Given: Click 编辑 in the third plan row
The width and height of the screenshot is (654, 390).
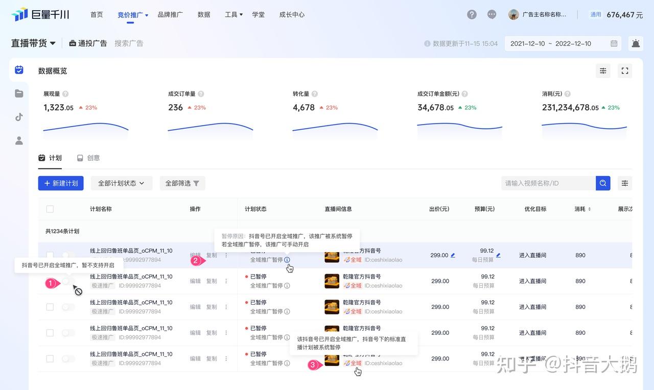Looking at the screenshot, I should (x=195, y=307).
